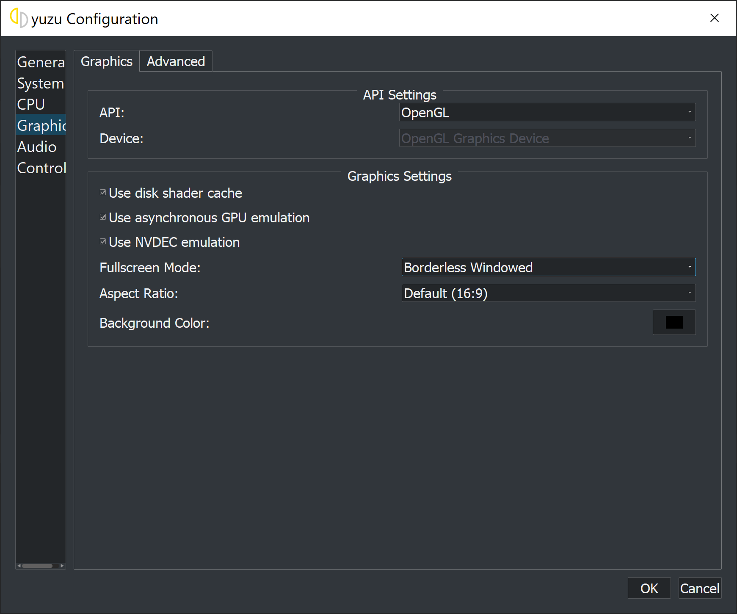Disable Use asynchronous GPU emulation

click(x=103, y=217)
